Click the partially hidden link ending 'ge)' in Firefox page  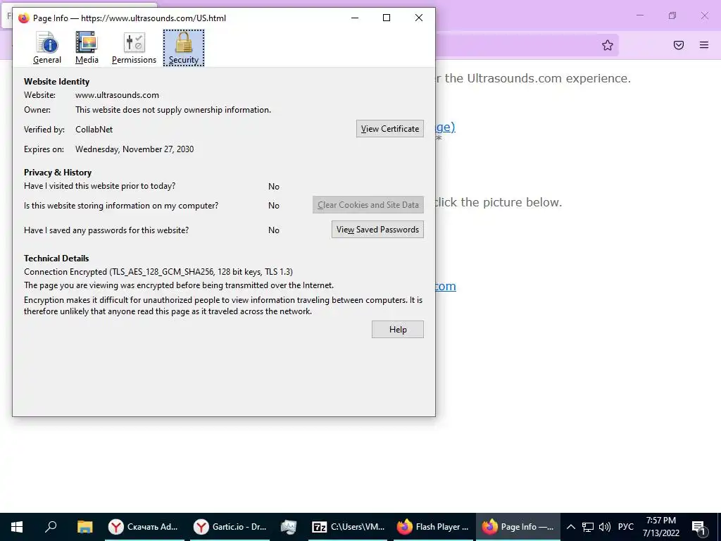tap(445, 127)
